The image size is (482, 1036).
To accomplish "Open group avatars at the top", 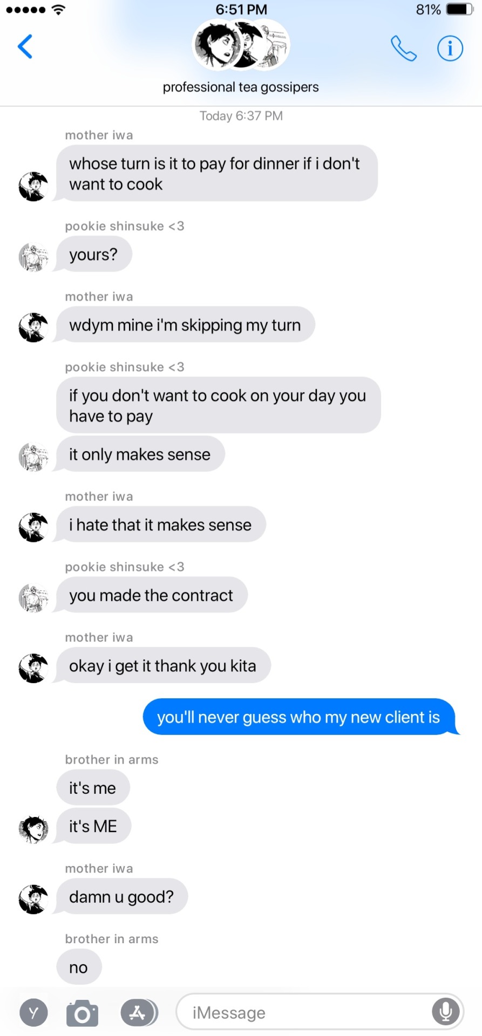I will (x=241, y=45).
